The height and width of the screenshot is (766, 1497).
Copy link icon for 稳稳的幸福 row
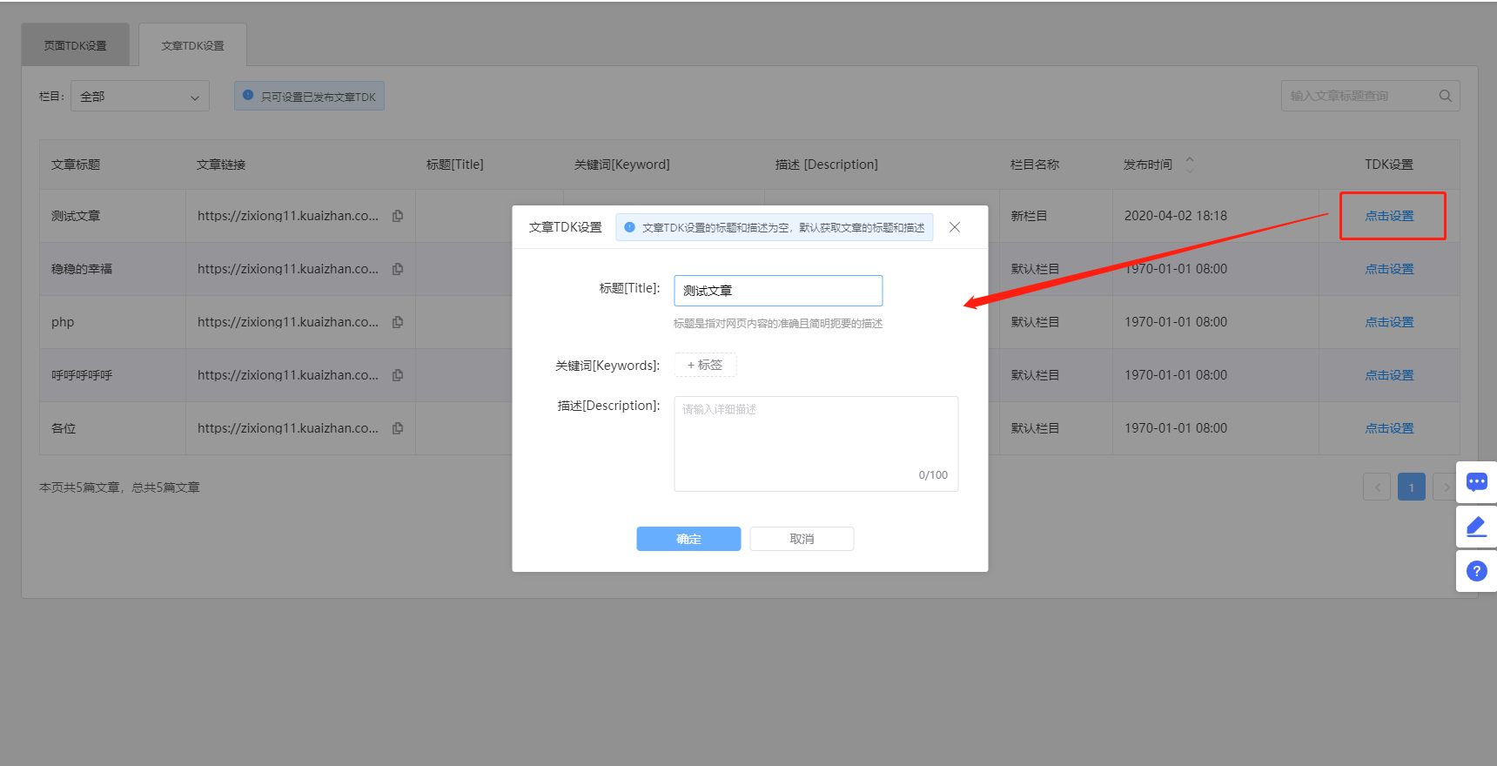tap(398, 269)
